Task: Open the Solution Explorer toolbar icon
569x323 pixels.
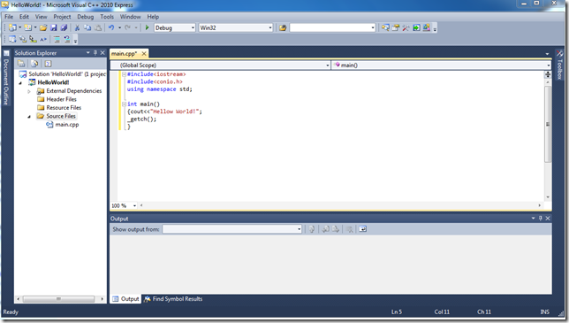Action: [385, 27]
